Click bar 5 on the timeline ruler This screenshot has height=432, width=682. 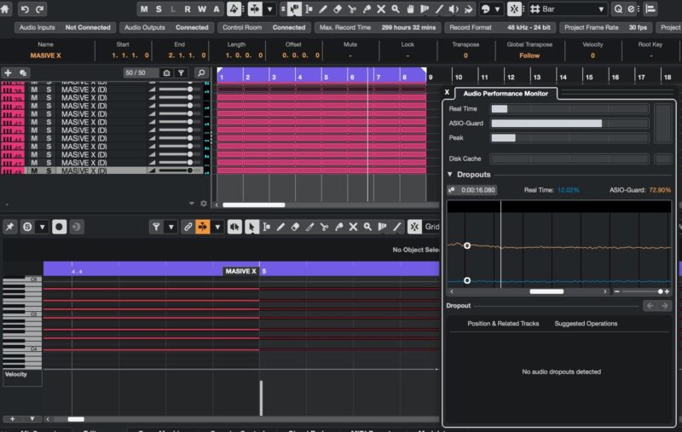(325, 77)
